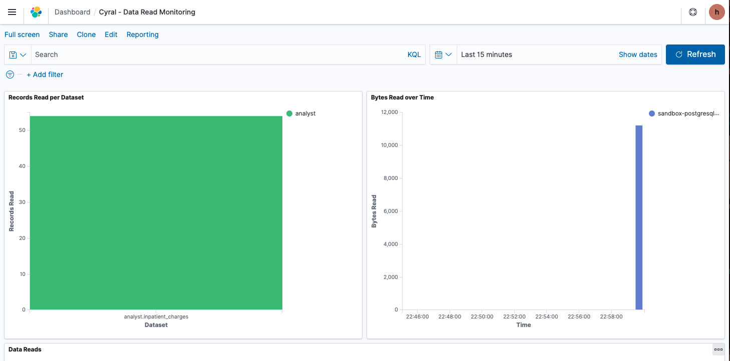
Task: Expand the date picker chevron
Action: click(449, 54)
